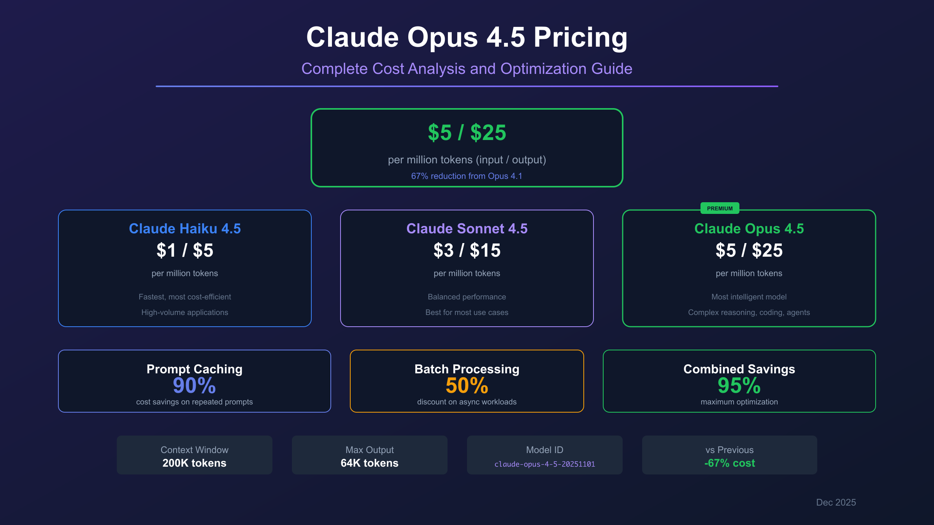This screenshot has width=934, height=525.
Task: Click the $1 / $5 Haiku price
Action: point(185,250)
